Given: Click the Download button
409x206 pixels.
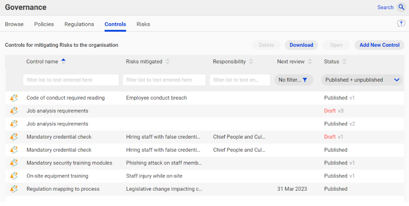Looking at the screenshot, I should coord(301,45).
